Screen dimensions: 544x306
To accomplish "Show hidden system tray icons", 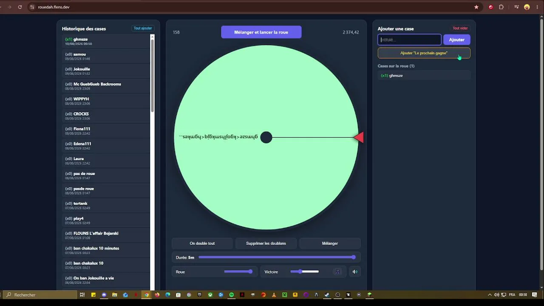I will tap(490, 295).
